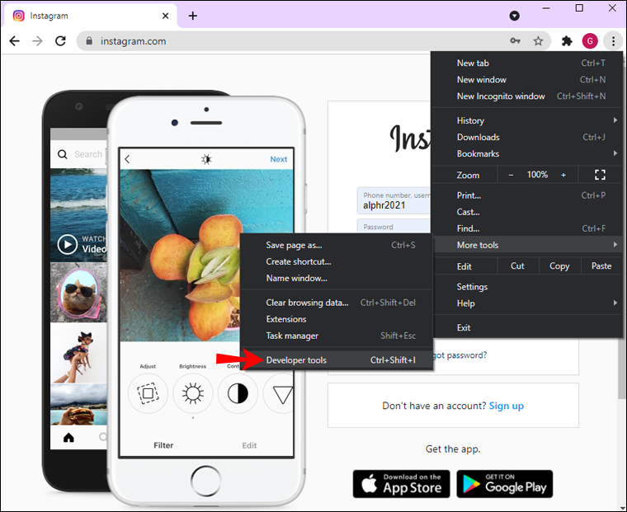The width and height of the screenshot is (627, 512).
Task: Click the App Store download badge
Action: point(401,484)
